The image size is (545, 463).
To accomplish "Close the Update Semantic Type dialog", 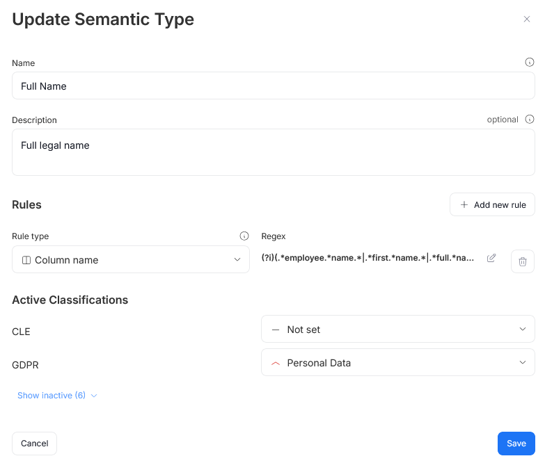I will click(527, 19).
